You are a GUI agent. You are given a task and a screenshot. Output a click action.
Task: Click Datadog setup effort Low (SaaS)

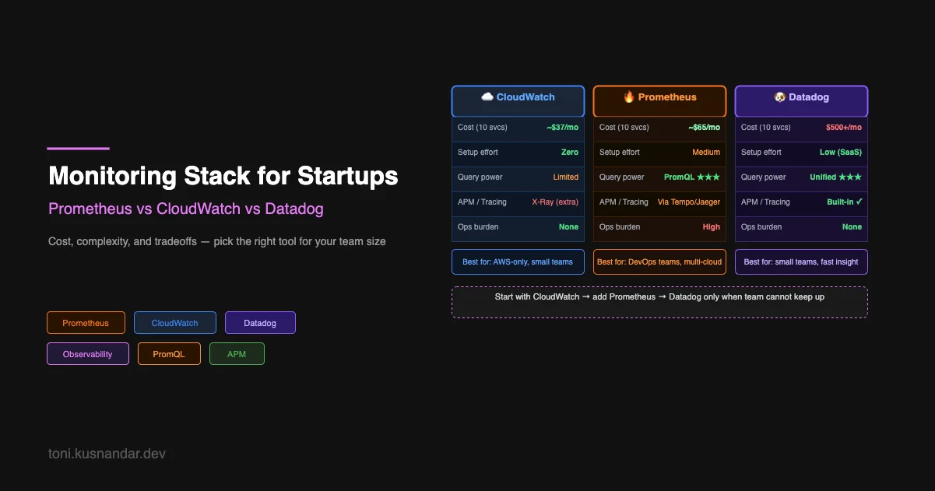click(840, 153)
